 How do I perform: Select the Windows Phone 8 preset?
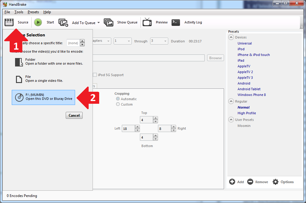[251, 95]
